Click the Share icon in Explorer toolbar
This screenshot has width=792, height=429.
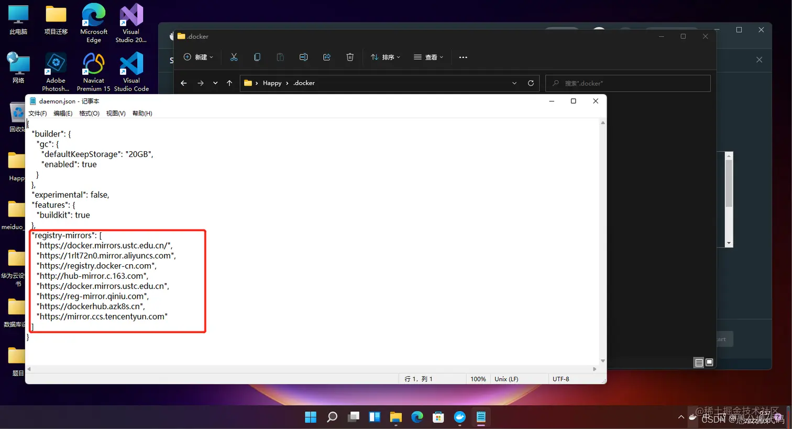pyautogui.click(x=327, y=57)
